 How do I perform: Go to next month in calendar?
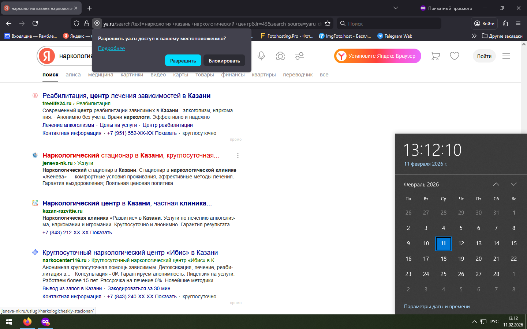pos(514,184)
